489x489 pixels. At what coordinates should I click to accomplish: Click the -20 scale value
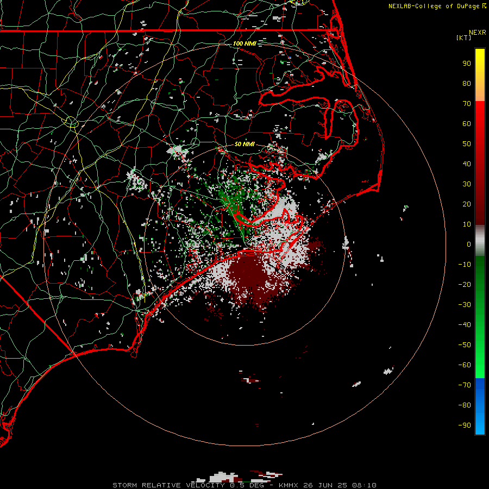click(x=465, y=285)
